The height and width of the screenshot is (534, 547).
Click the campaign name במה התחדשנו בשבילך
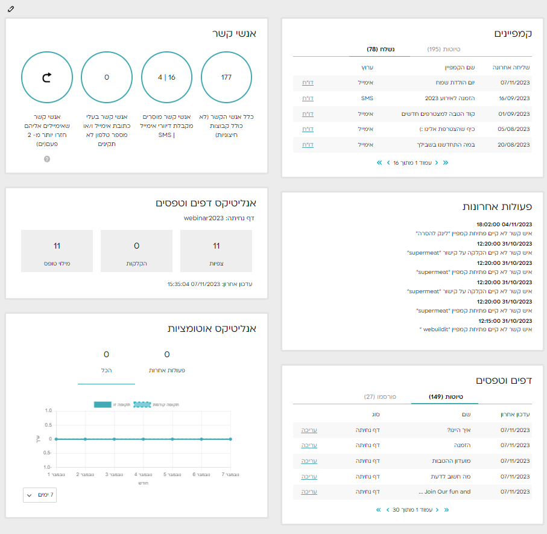446,145
